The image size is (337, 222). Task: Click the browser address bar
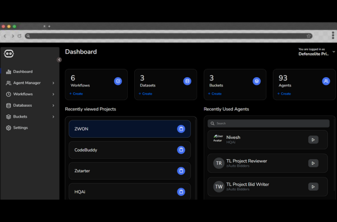169,36
